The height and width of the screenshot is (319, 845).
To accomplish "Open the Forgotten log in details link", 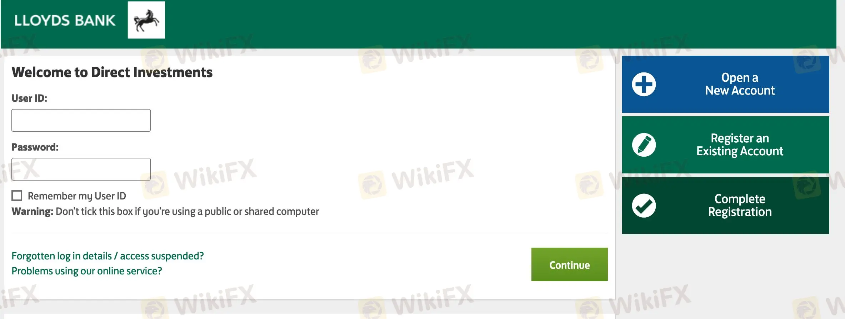I will point(107,256).
